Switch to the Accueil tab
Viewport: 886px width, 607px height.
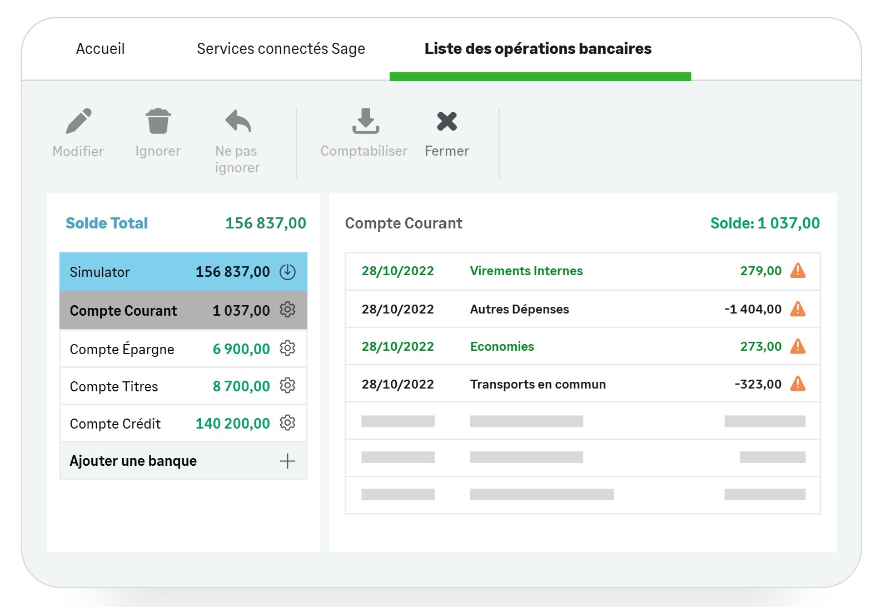point(101,49)
